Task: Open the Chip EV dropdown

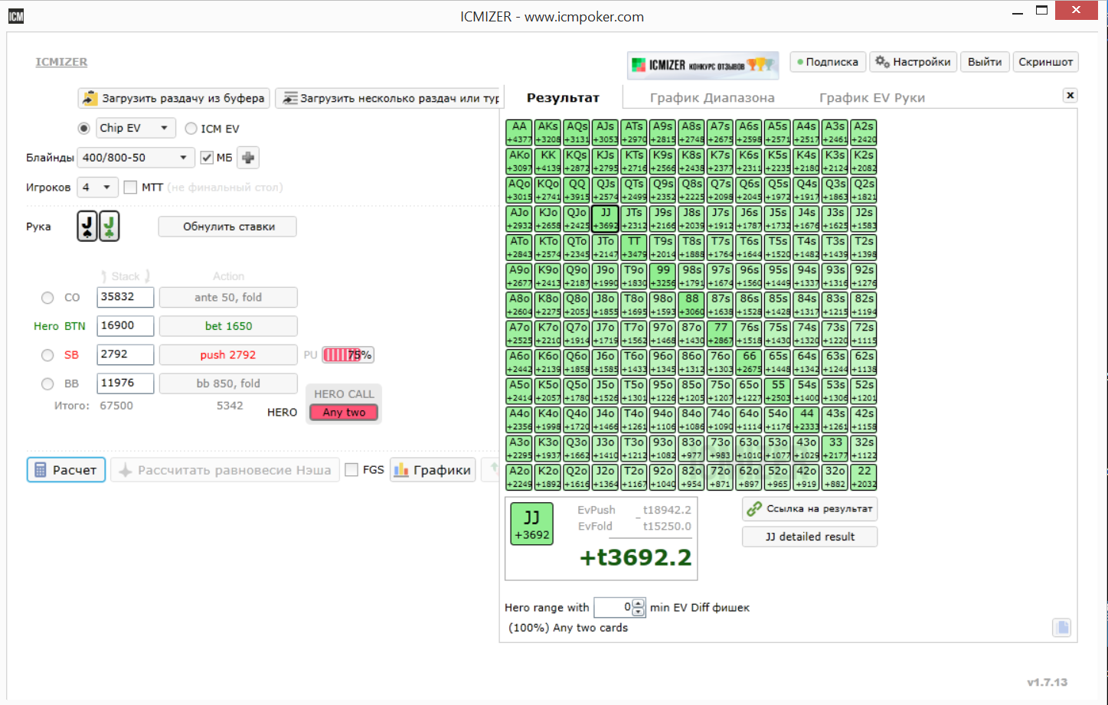Action: pos(136,128)
